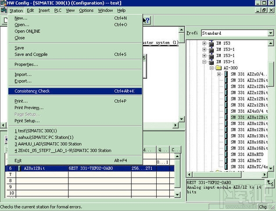This screenshot has width=276, height=211.
Task: Click order number 6ES7 331-7KF02-0AB0 cell
Action: [100, 168]
